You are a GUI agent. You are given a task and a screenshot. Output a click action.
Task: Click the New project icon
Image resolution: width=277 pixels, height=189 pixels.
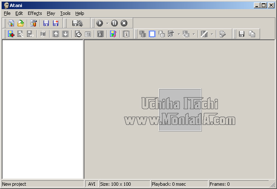click(x=11, y=23)
